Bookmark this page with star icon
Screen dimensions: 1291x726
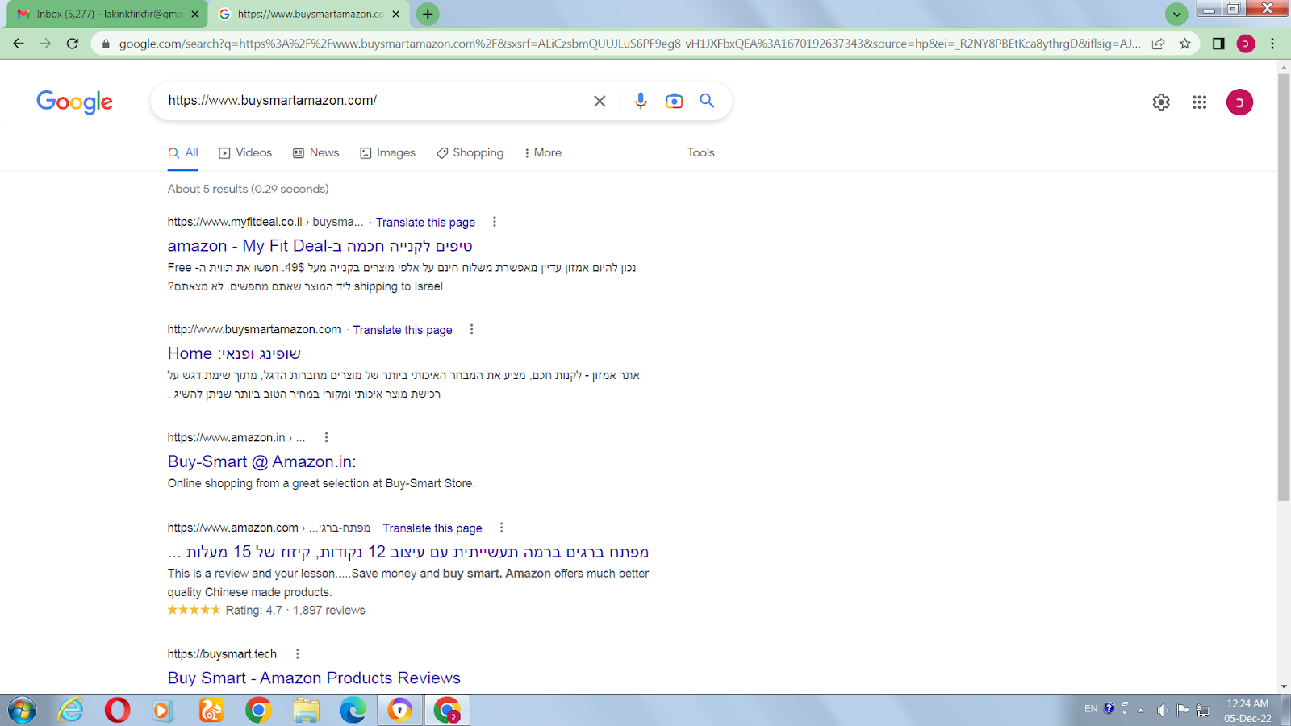(1184, 44)
